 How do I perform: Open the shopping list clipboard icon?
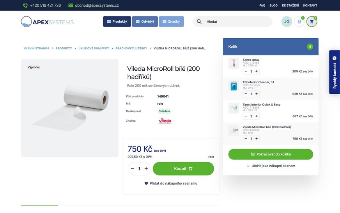(299, 21)
